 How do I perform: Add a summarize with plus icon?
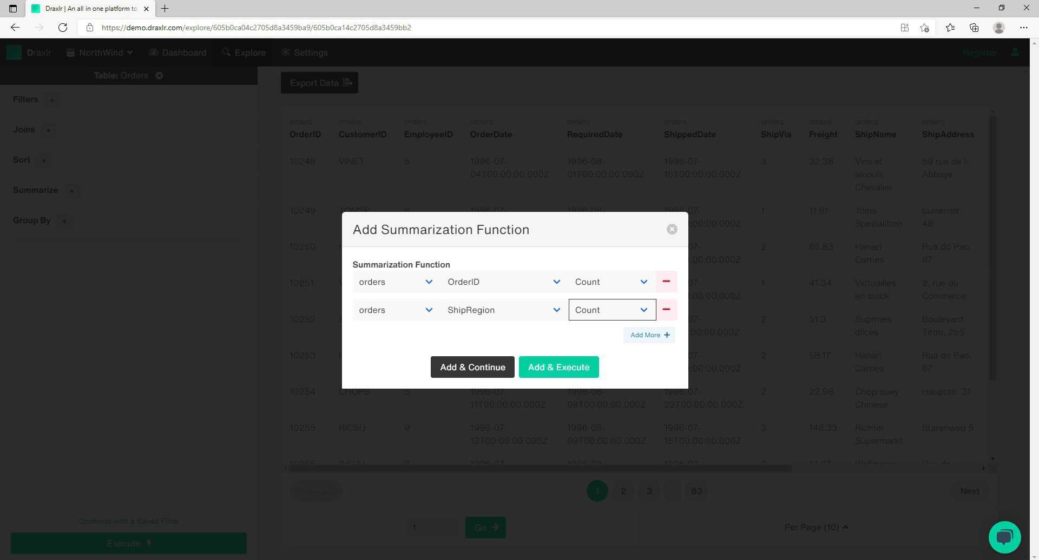(71, 190)
